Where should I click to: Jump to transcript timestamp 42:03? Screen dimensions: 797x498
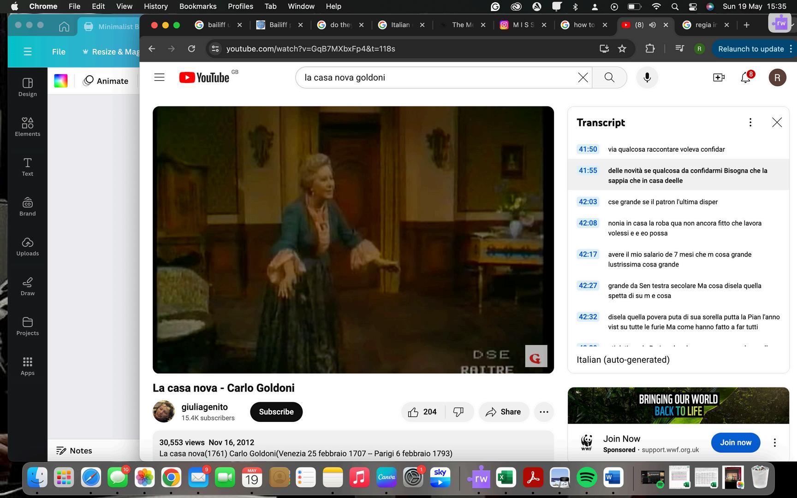point(588,202)
